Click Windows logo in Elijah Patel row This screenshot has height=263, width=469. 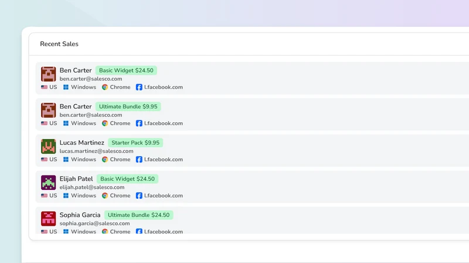66,196
